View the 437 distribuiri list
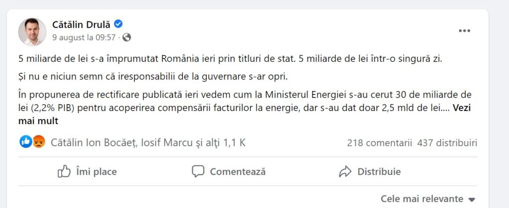This screenshot has height=208, width=509. [x=447, y=143]
